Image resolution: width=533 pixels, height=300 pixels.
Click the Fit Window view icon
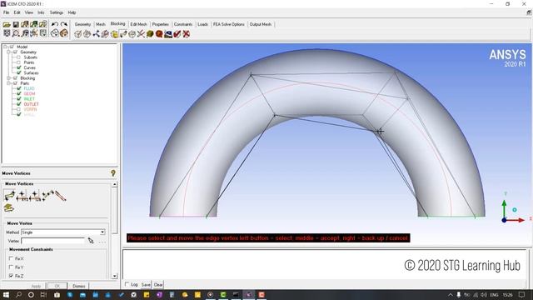click(x=7, y=33)
